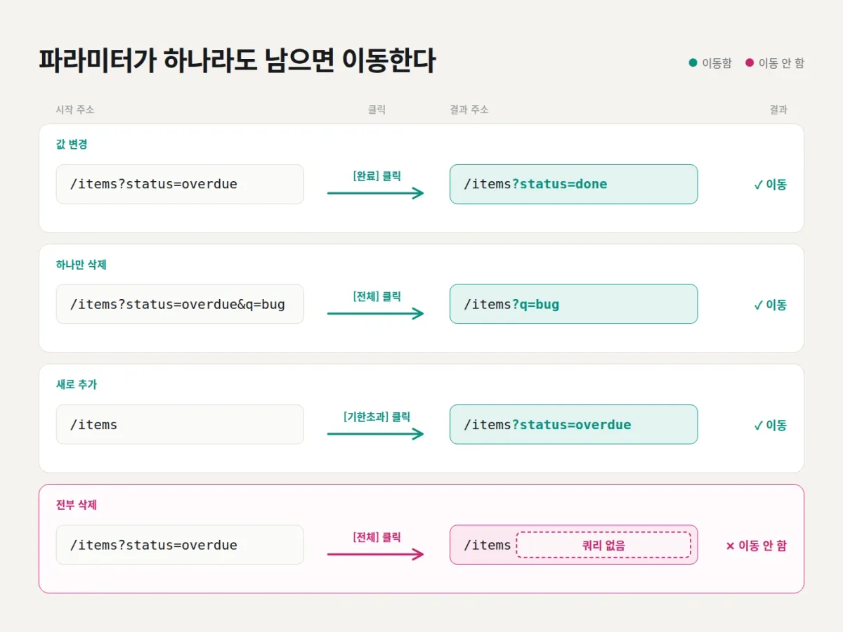The height and width of the screenshot is (632, 843).
Task: Select the "하나만 삭제" card heading
Action: (x=81, y=265)
